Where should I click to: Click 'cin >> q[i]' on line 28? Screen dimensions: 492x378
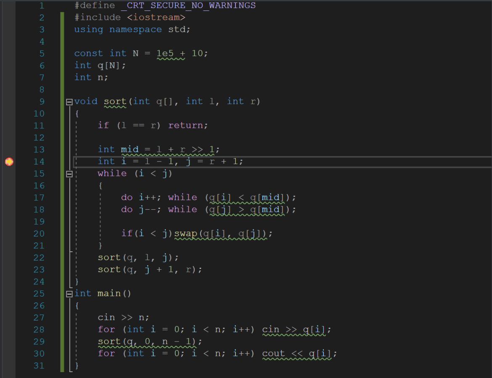tap(294, 330)
